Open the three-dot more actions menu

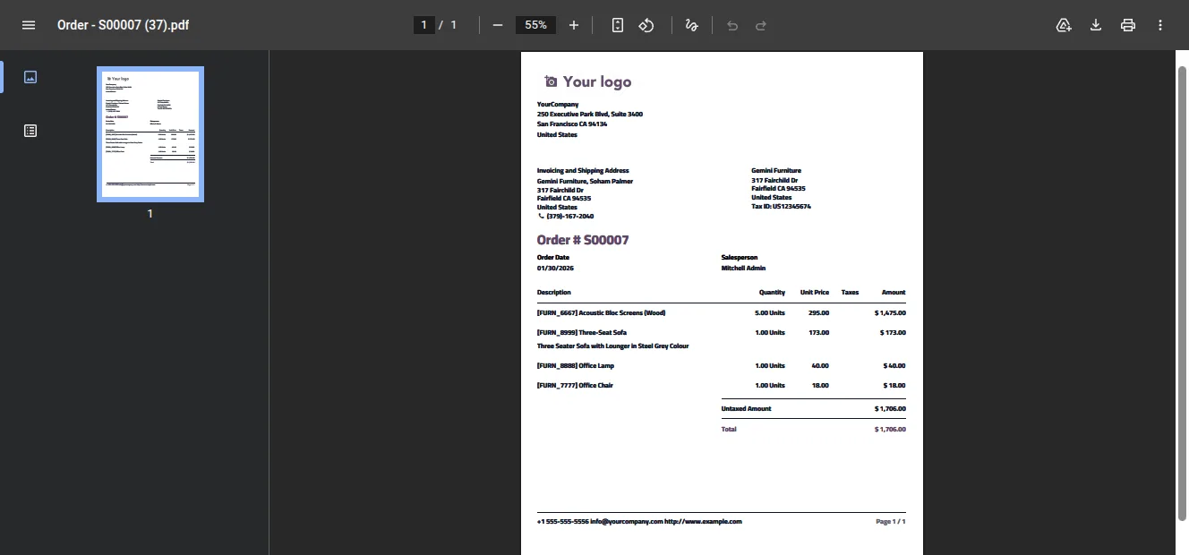point(1160,25)
